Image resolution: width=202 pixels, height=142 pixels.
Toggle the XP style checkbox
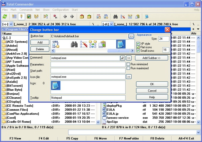(138, 44)
